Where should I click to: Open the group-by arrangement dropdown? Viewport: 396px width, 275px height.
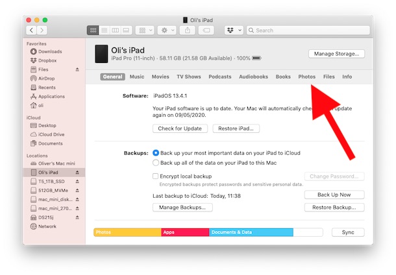coord(145,30)
